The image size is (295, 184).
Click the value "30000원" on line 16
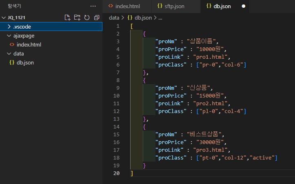210,142
